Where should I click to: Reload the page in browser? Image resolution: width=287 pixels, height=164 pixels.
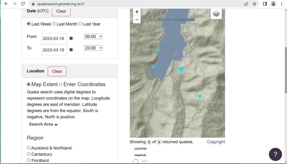[x=23, y=4]
